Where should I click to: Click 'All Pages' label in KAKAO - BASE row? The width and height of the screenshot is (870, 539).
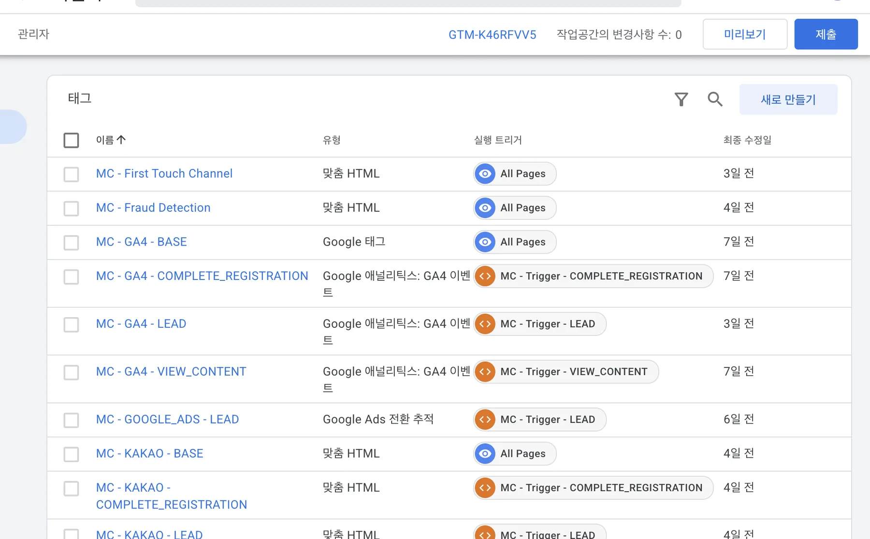click(523, 453)
